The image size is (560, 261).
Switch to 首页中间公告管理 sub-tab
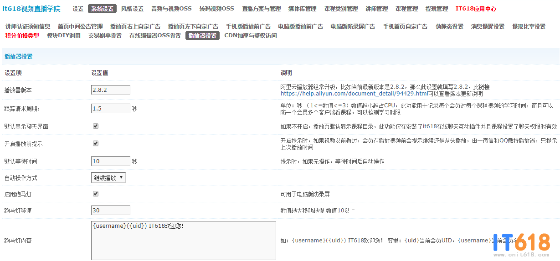click(x=80, y=26)
